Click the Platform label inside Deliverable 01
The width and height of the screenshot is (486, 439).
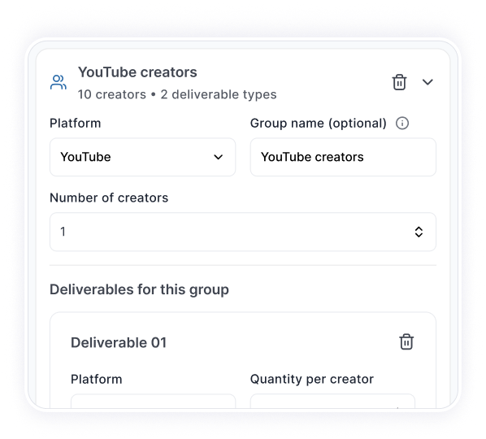97,379
